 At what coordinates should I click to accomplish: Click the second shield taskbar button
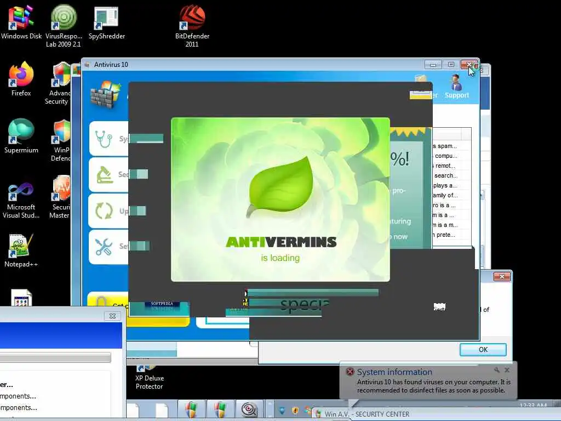220,409
